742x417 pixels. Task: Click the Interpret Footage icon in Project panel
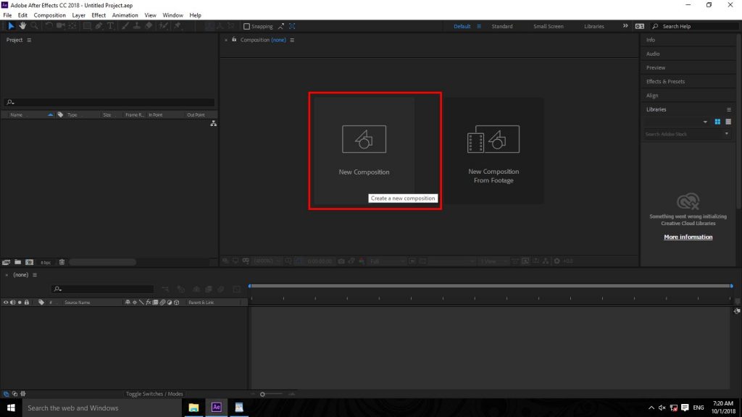(6, 262)
